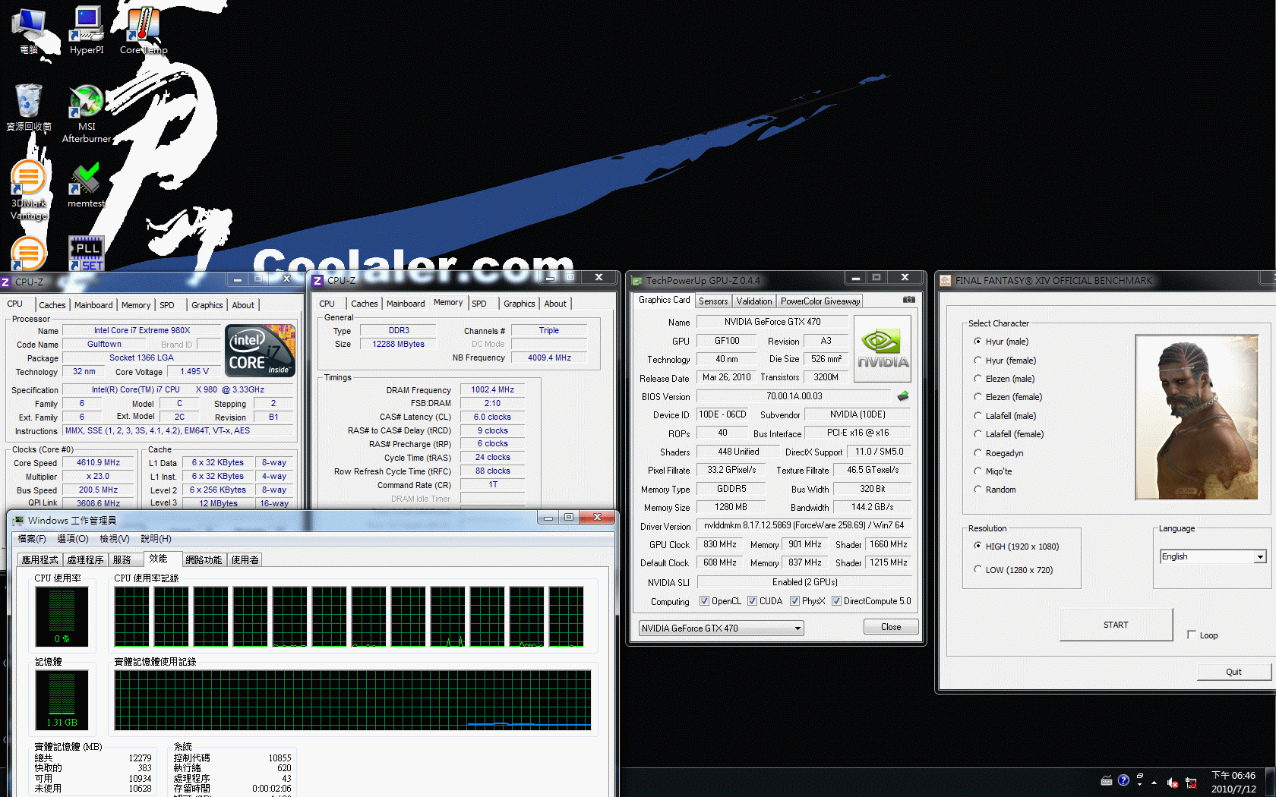Launch the 3DMark Vantage shortcut

pyautogui.click(x=29, y=190)
